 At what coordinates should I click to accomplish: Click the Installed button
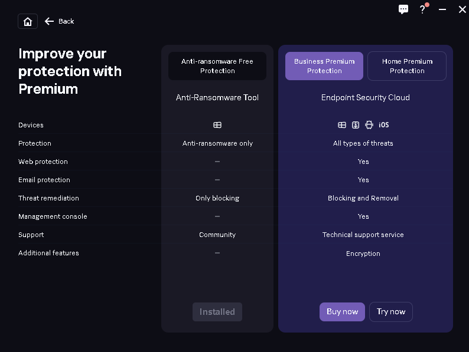(x=217, y=312)
